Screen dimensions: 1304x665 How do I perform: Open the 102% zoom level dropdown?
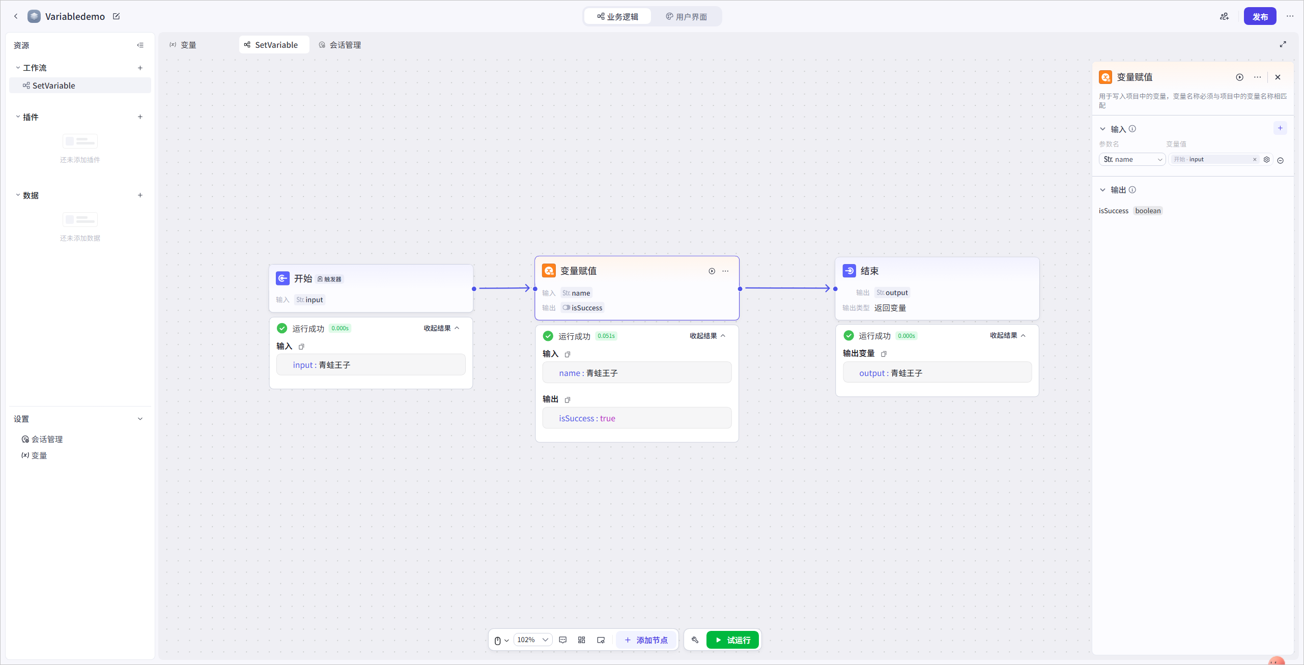(x=532, y=640)
